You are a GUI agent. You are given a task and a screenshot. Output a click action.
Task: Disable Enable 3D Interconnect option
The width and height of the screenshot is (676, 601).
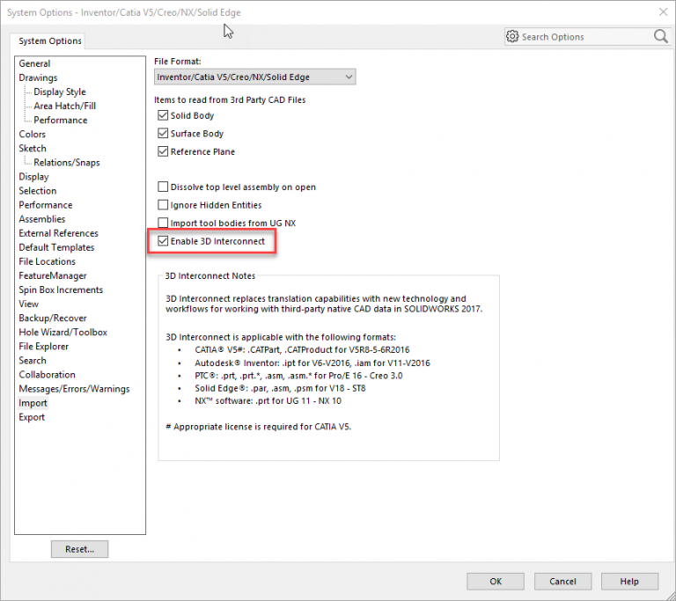click(x=162, y=241)
